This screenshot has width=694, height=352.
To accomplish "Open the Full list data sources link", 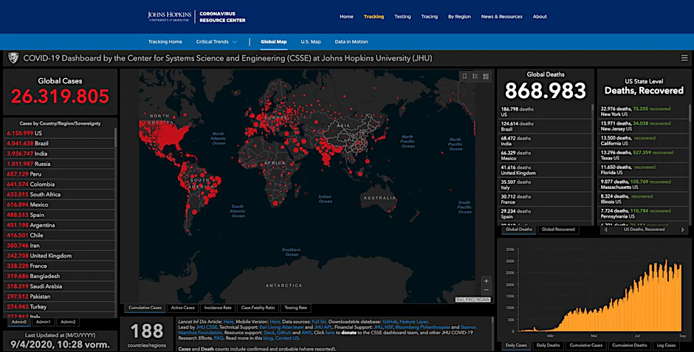I will [319, 322].
